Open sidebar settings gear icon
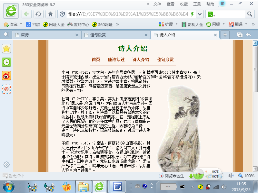Image resolution: width=258 pixels, height=193 pixels. (x=6, y=165)
